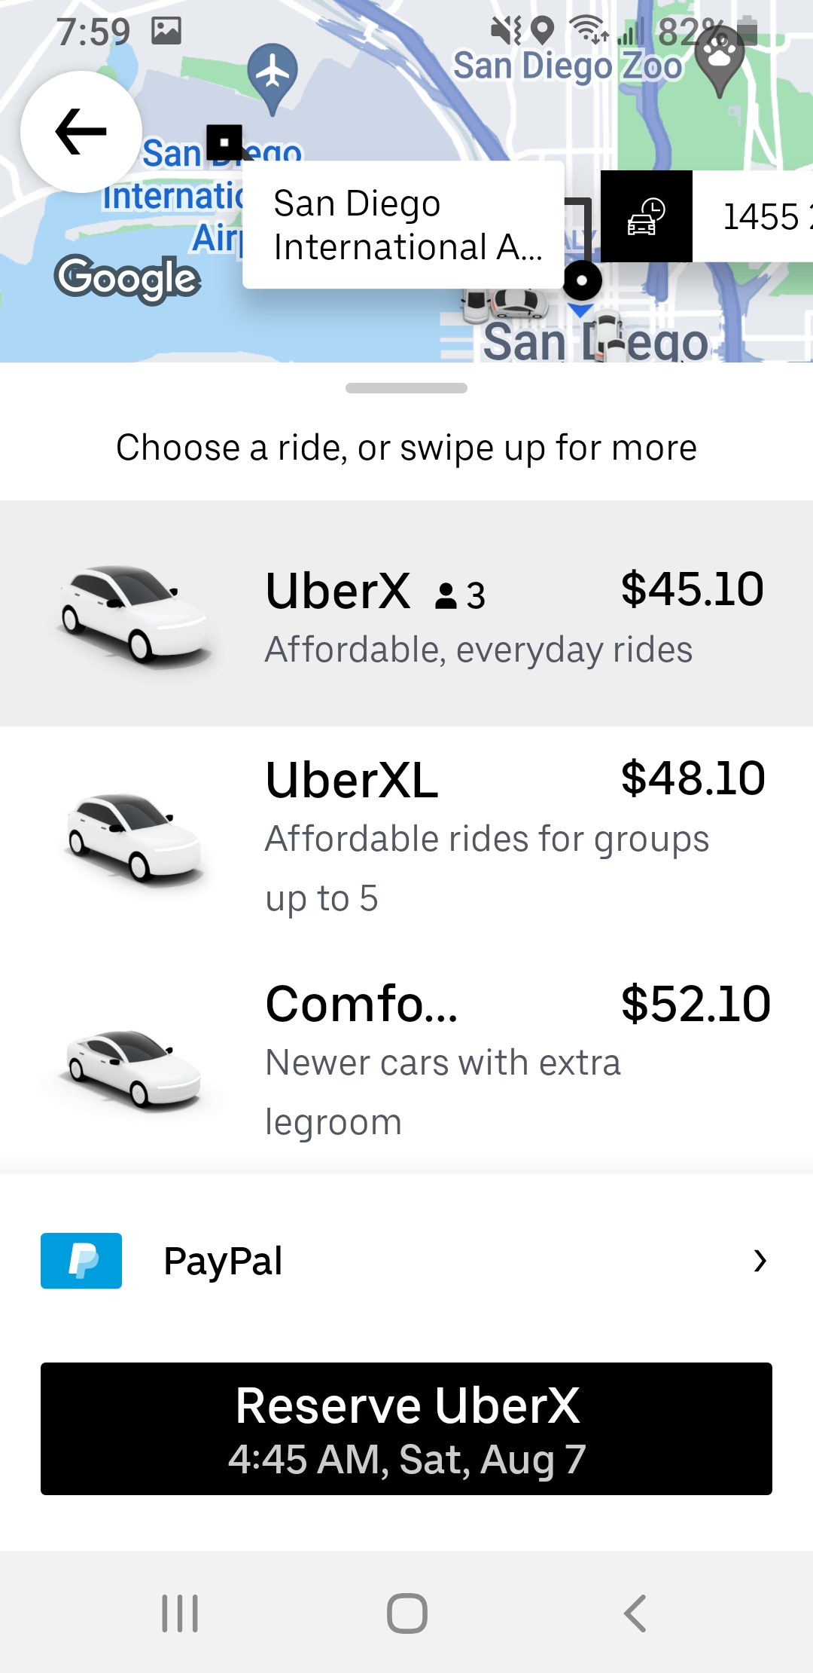Screen dimensions: 813x1673
Task: Tap the scheduled ride car-clock icon
Action: 646,217
